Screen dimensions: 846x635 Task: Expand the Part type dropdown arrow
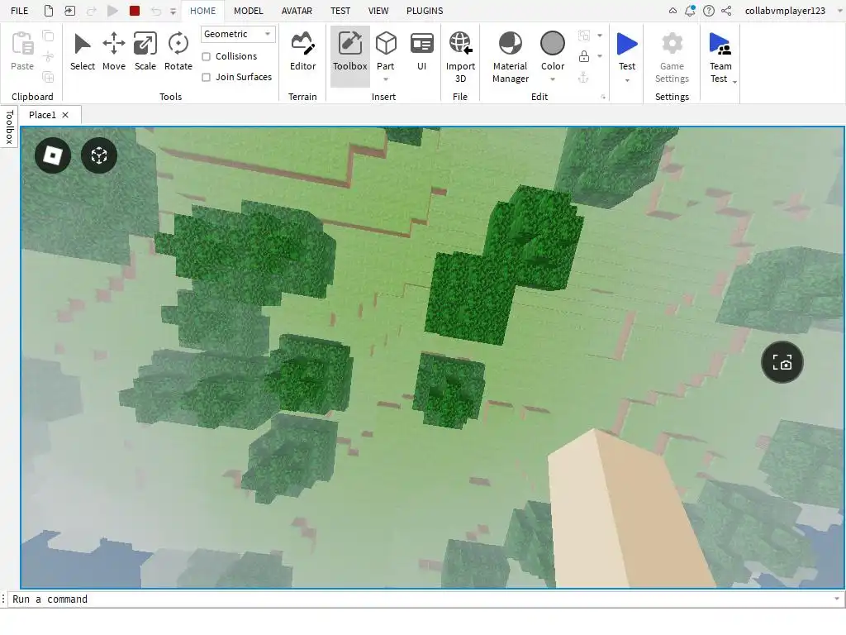[x=386, y=79]
